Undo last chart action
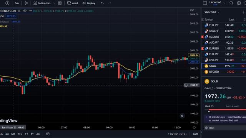 click(x=102, y=3)
